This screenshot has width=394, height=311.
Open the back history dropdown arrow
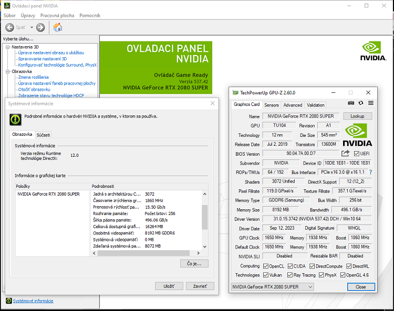(32, 27)
